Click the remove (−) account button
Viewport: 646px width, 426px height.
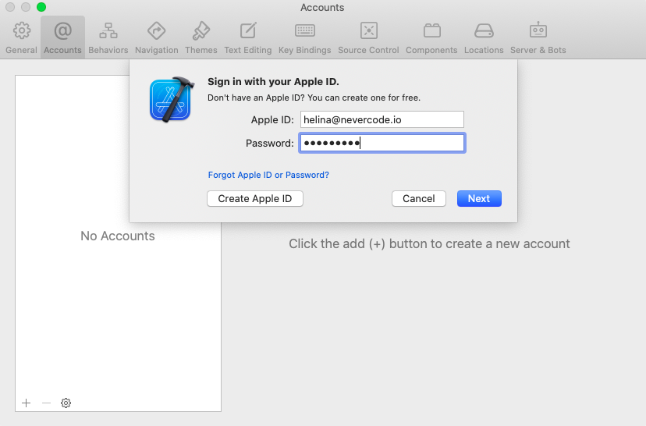[46, 403]
